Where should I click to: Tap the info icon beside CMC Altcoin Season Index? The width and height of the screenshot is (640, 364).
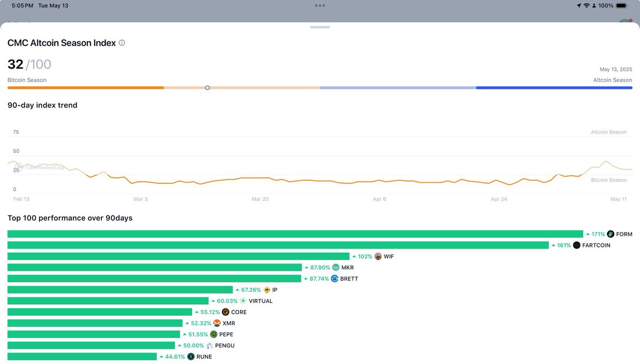pos(122,43)
